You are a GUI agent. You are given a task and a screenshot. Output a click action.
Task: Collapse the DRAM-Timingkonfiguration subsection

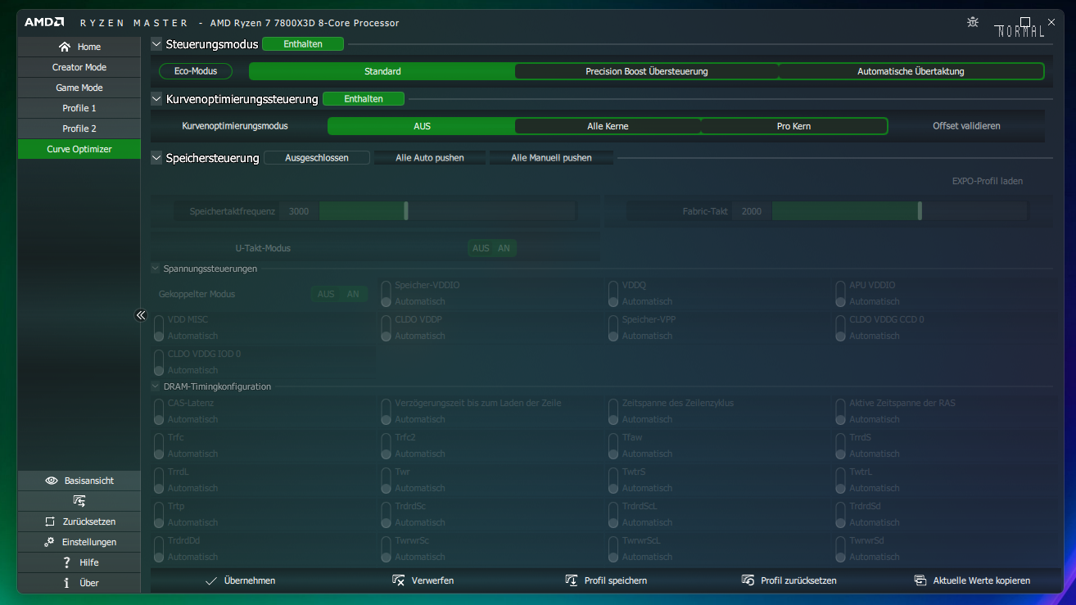156,386
